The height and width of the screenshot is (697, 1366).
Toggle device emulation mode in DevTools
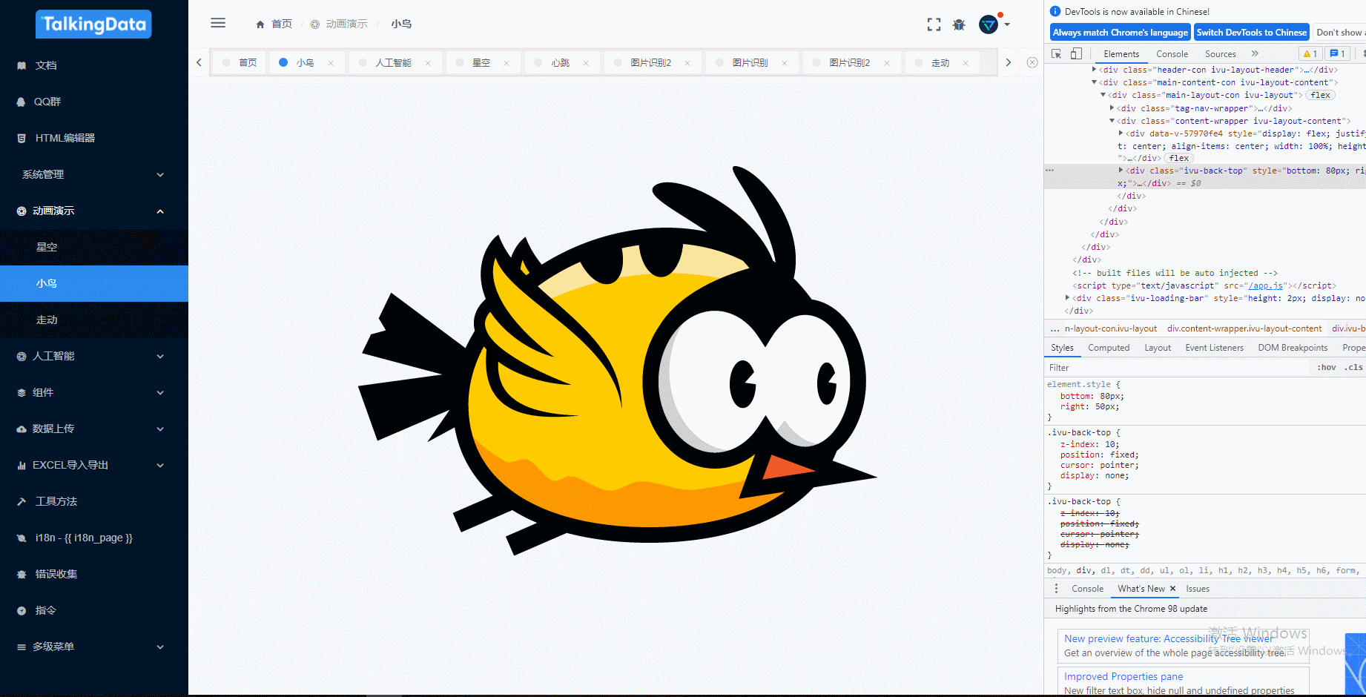tap(1078, 53)
